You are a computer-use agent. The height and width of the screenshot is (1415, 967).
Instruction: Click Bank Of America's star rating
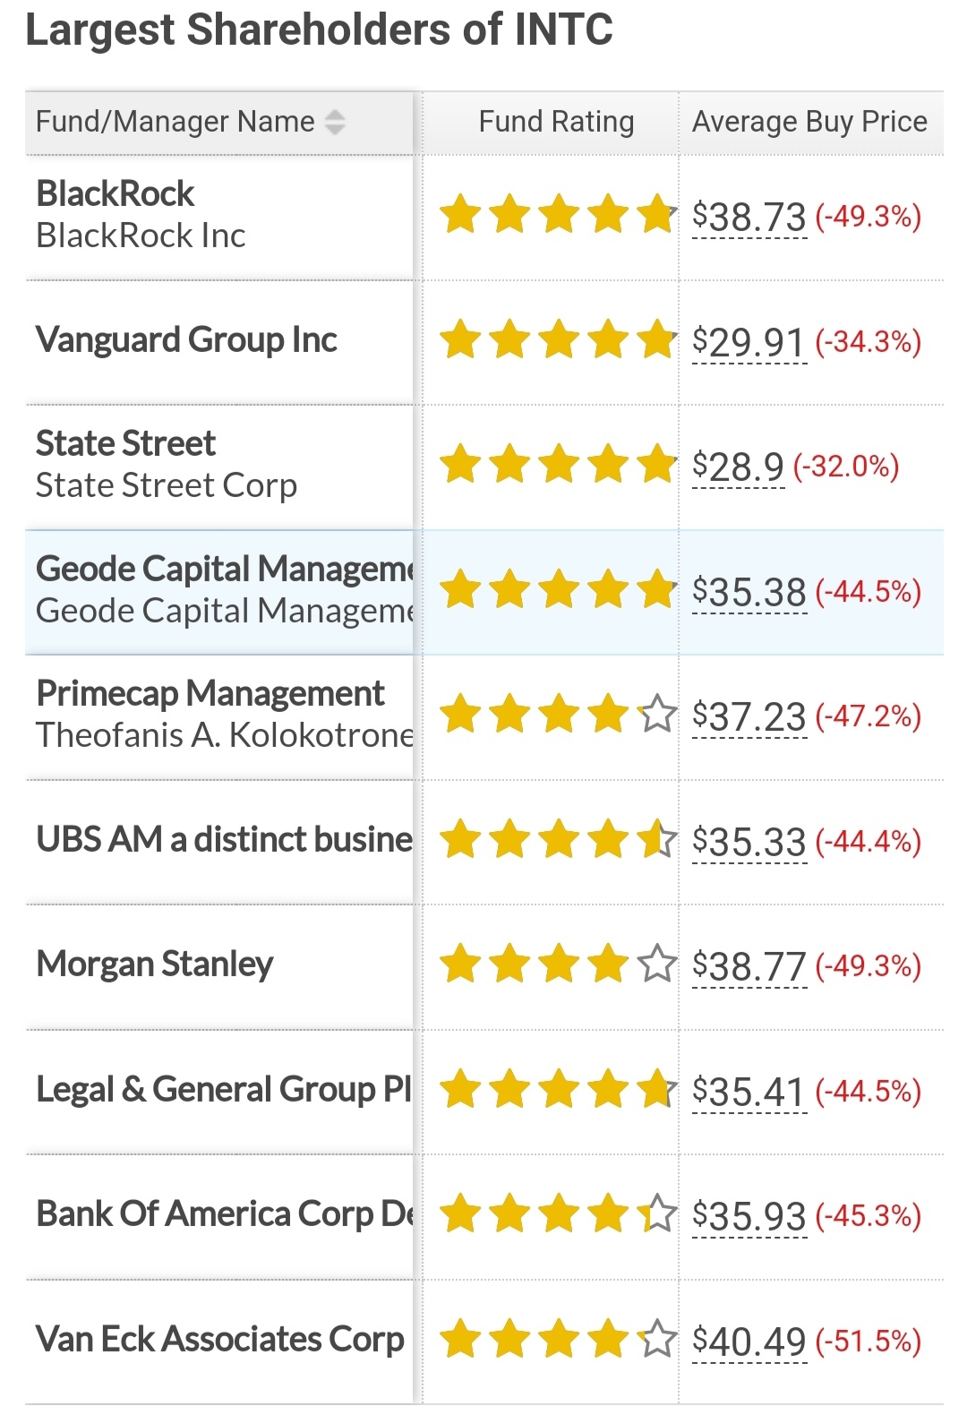point(557,1214)
